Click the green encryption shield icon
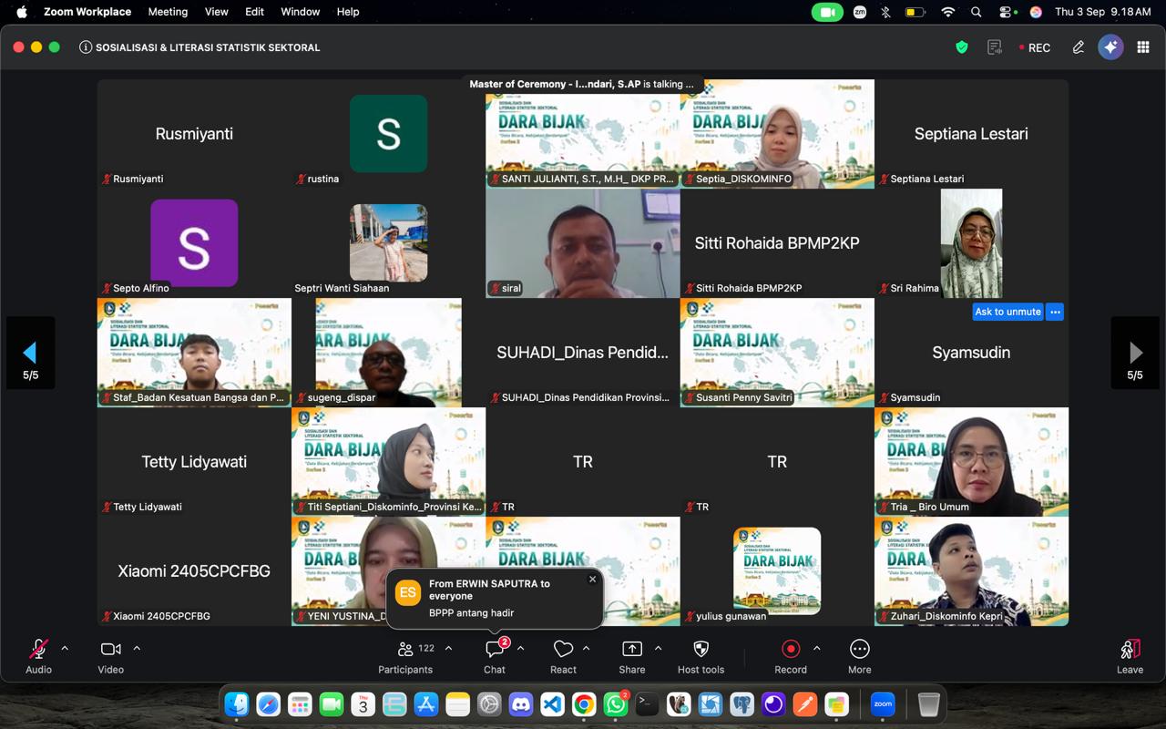The image size is (1166, 729). (x=962, y=47)
